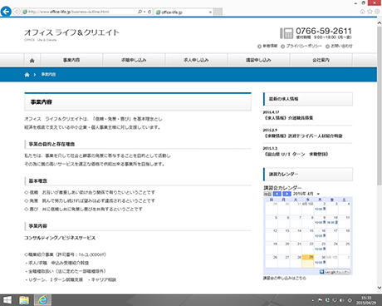Click the vertical scrollbar thumb
The height and width of the screenshot is (306, 382).
coord(380,106)
